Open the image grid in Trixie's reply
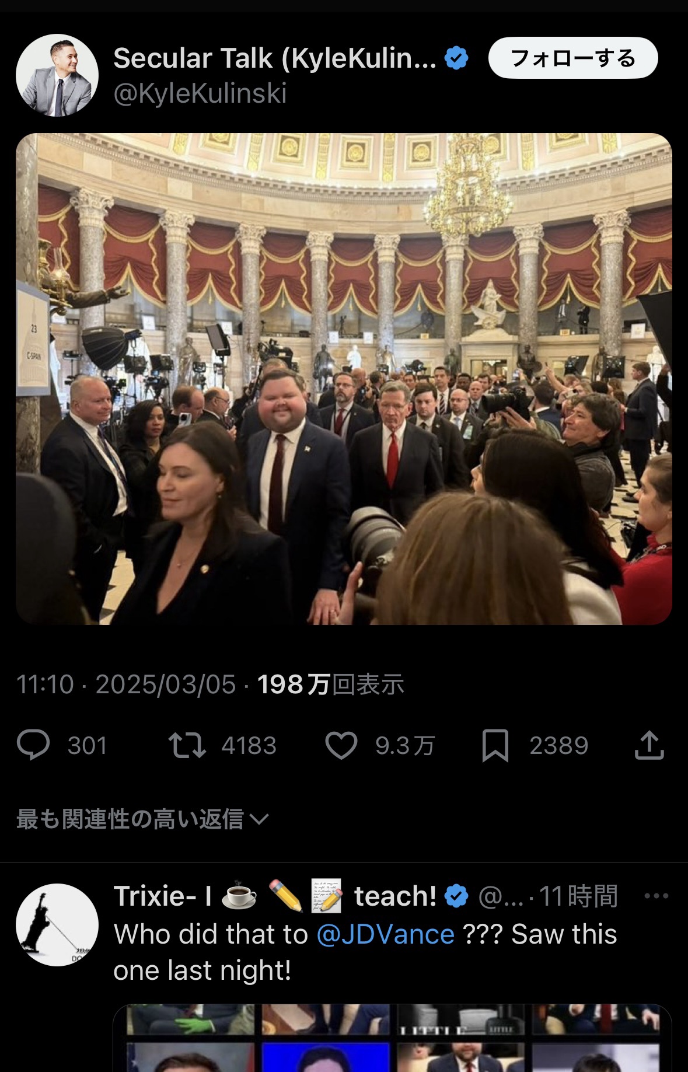 click(392, 1038)
